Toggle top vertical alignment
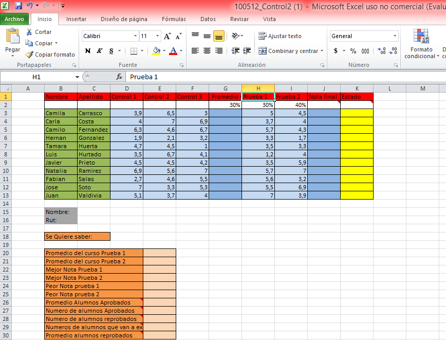Screen dimensions: 446x340 coord(195,36)
